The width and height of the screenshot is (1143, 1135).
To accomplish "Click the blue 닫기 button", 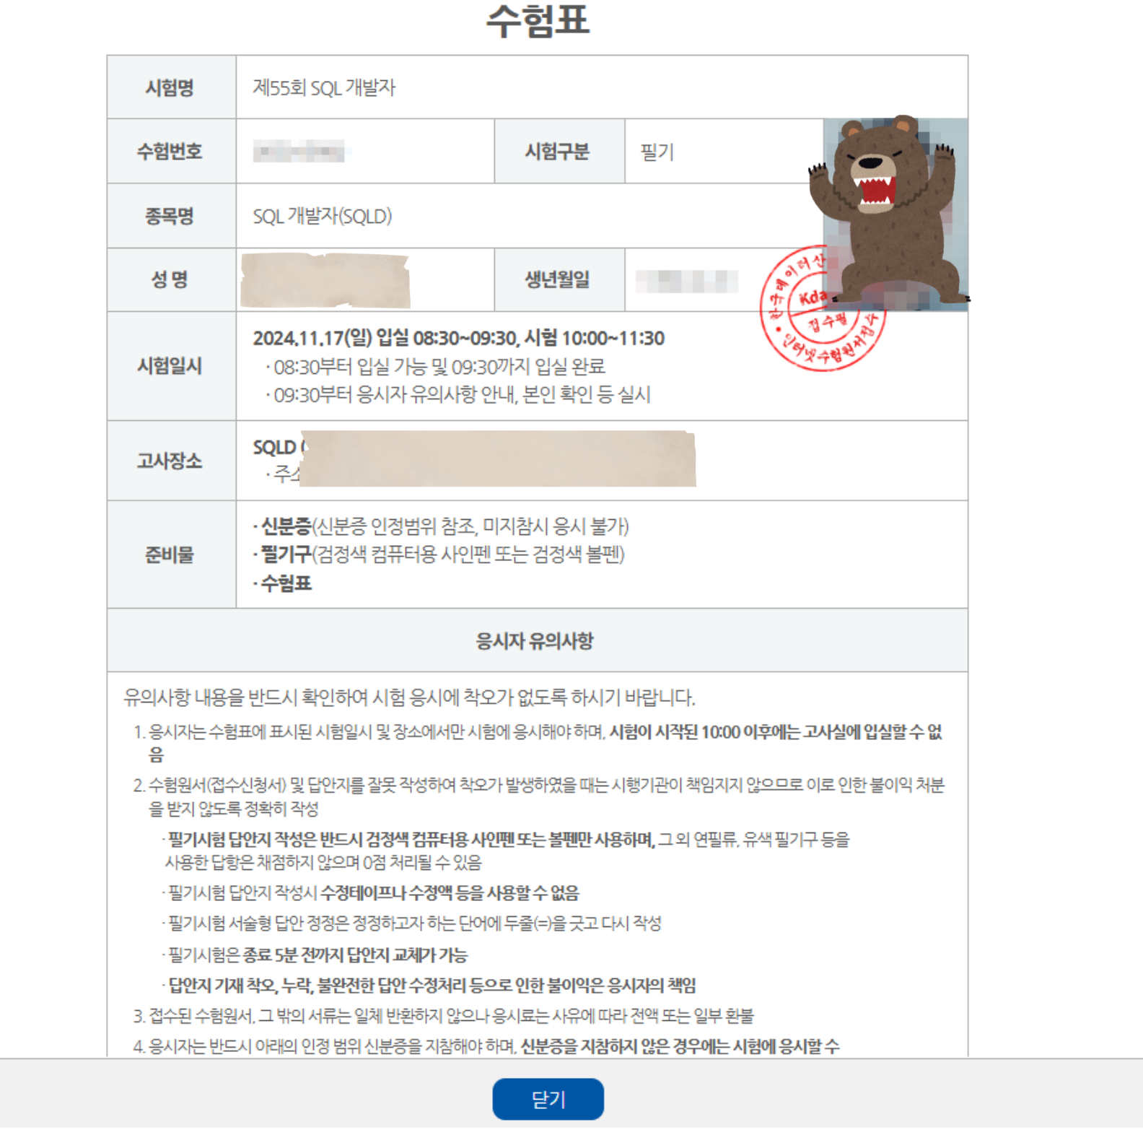I will point(548,1099).
